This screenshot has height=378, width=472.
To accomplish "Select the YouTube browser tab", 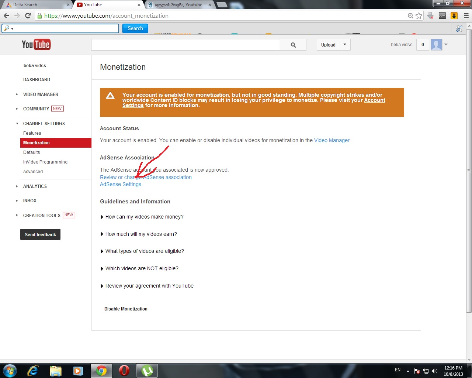I will tap(109, 5).
